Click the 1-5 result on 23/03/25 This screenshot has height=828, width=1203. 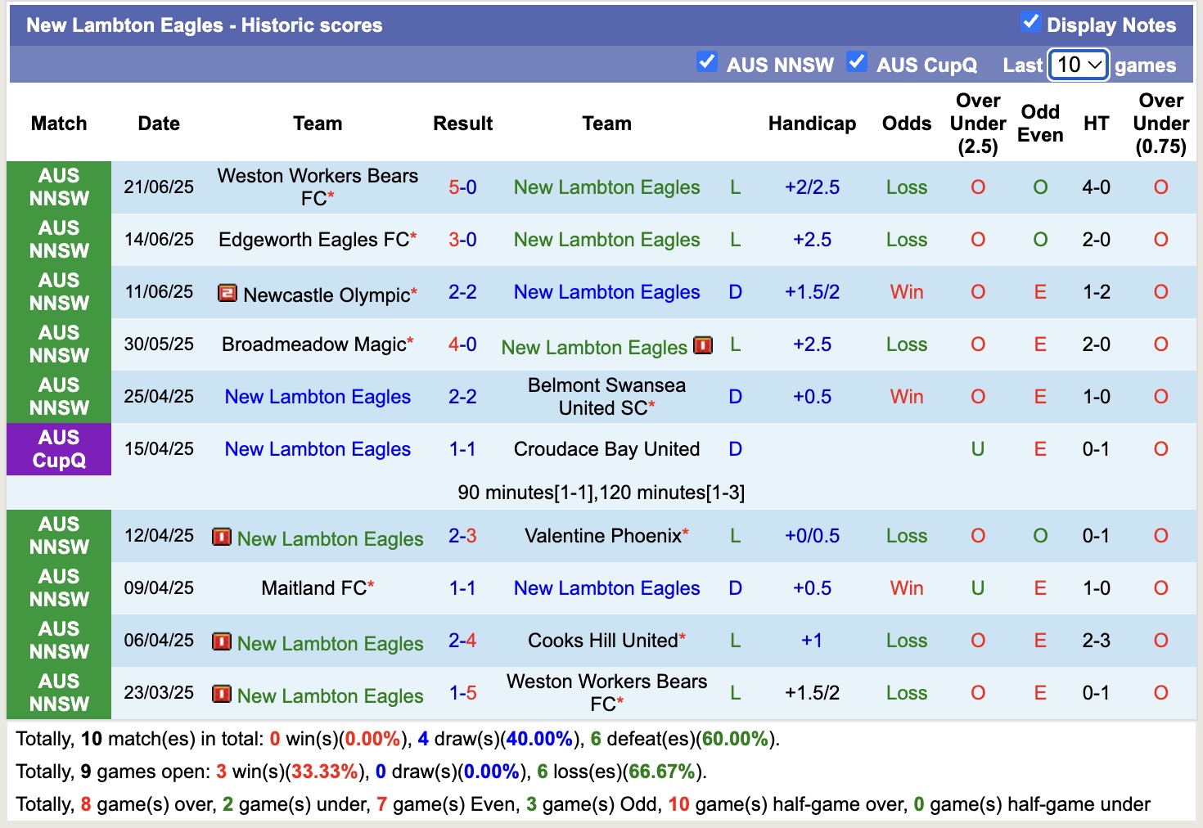462,693
